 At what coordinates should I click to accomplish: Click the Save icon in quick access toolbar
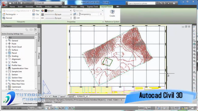[x=18, y=3]
